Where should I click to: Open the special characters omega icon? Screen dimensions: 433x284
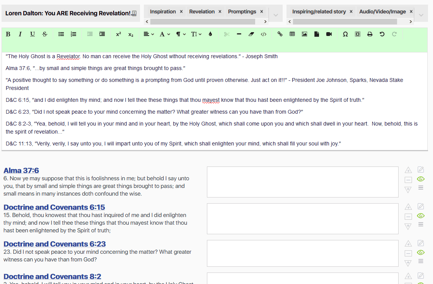[345, 34]
